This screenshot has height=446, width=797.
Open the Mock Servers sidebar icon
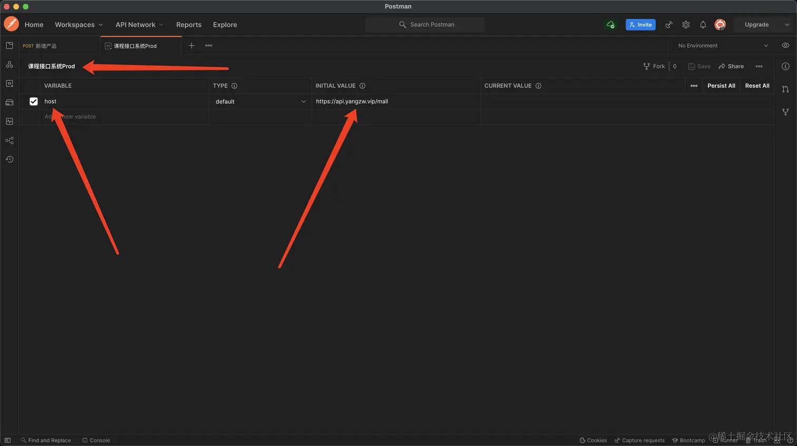tap(9, 103)
